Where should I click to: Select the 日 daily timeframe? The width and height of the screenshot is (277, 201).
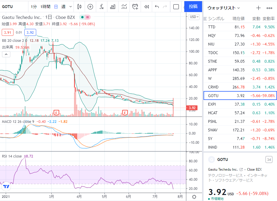pyautogui.click(x=56, y=7)
